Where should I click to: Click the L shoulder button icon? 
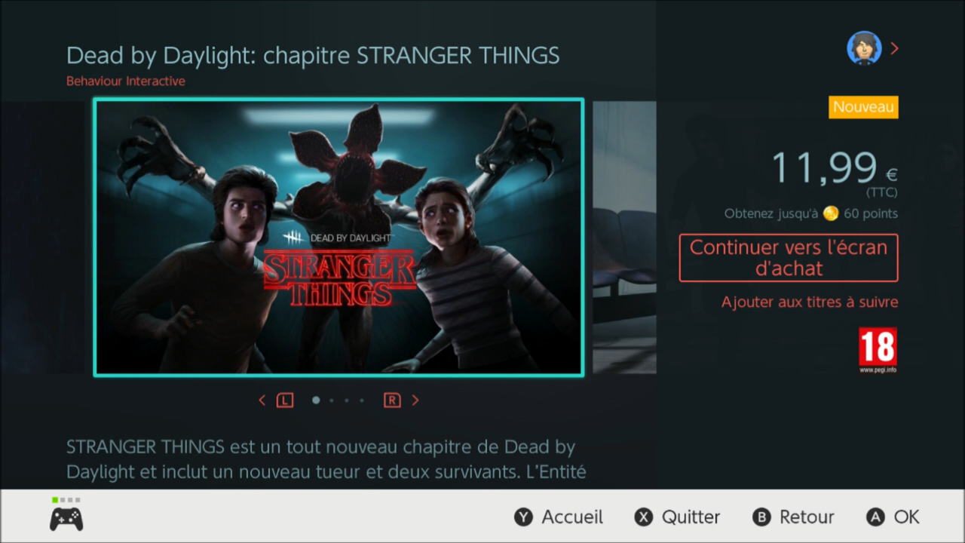[284, 400]
